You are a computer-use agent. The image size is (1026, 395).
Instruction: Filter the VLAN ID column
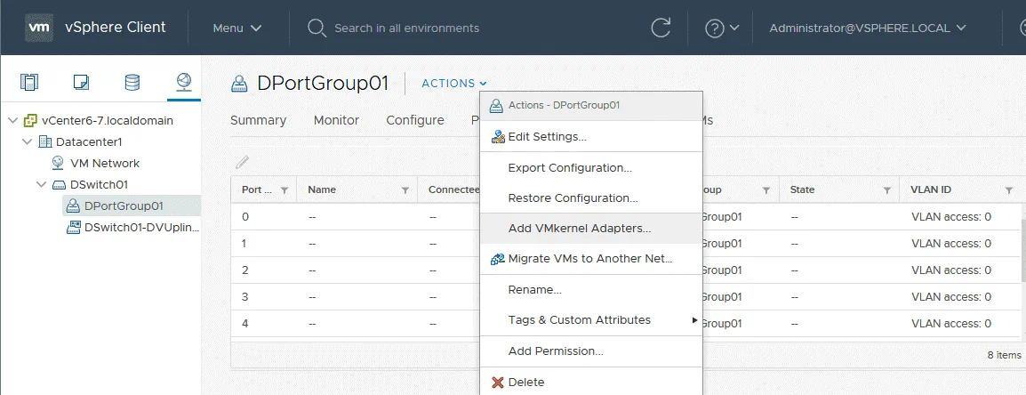(1008, 190)
